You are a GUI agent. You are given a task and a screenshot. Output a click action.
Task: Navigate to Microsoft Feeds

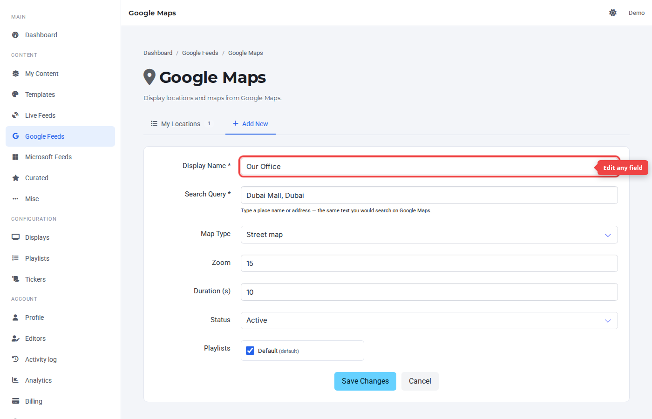(x=60, y=157)
